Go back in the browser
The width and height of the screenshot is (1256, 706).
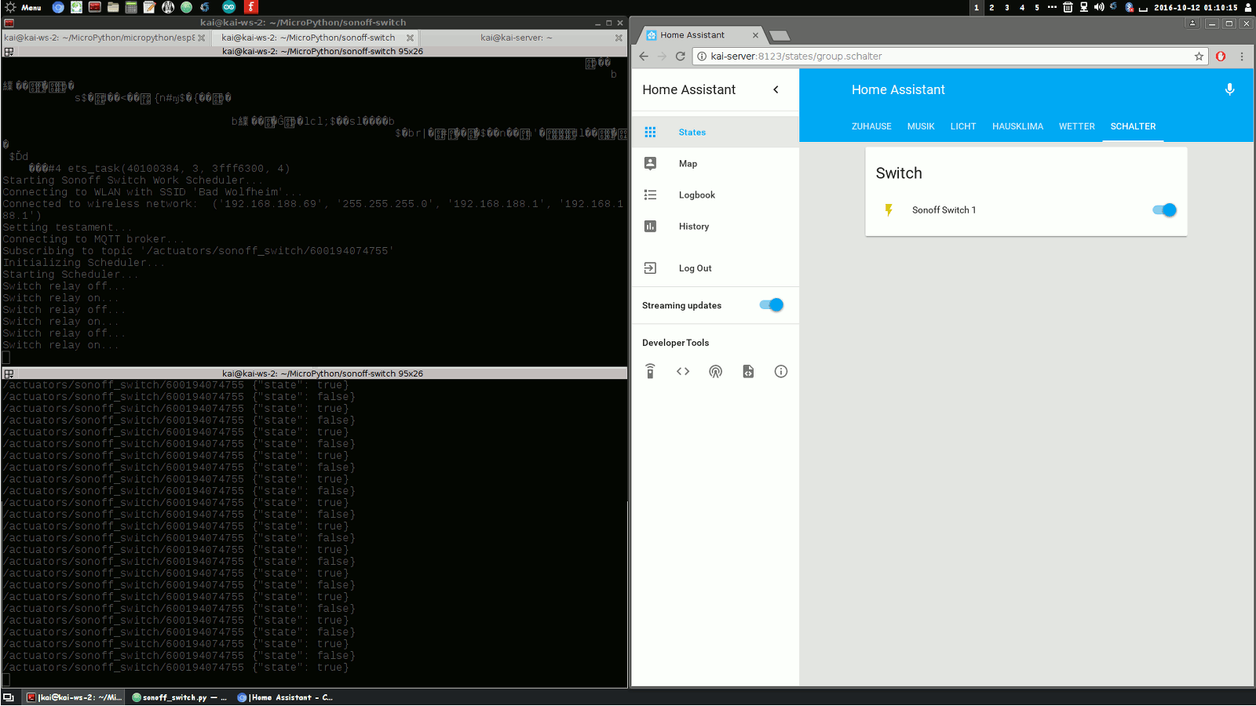644,56
